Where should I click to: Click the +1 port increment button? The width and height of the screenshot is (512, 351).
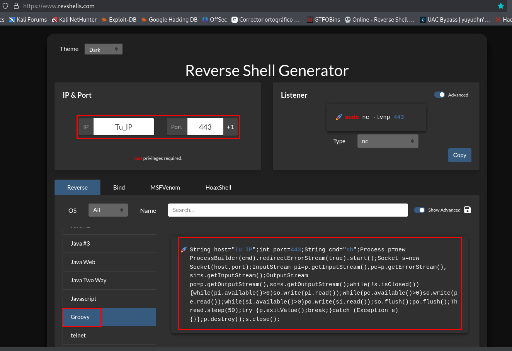tap(230, 127)
